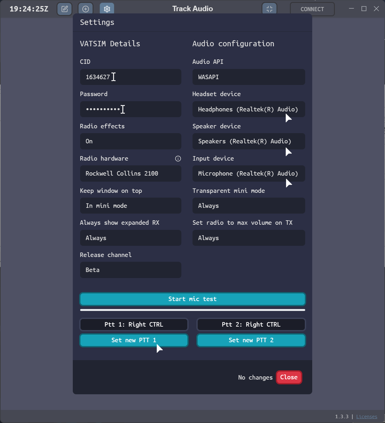Change the Radio effects On setting
Image resolution: width=385 pixels, height=423 pixels.
130,141
